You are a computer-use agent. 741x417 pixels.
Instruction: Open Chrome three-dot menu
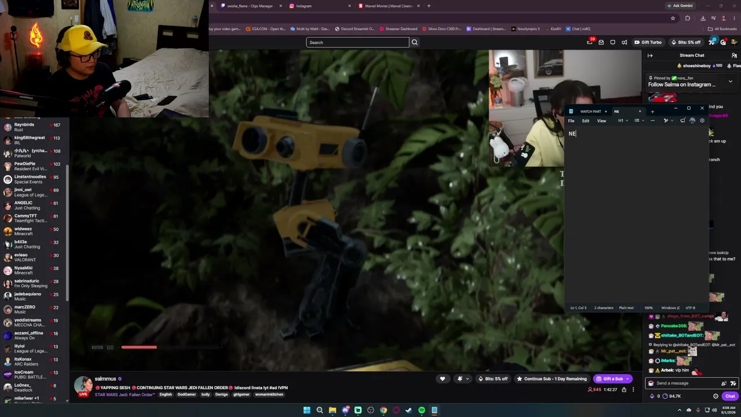pos(734,18)
